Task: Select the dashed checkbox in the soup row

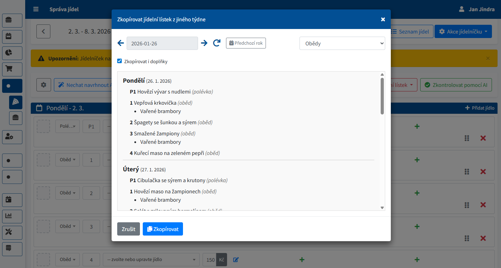Action: tap(43, 126)
